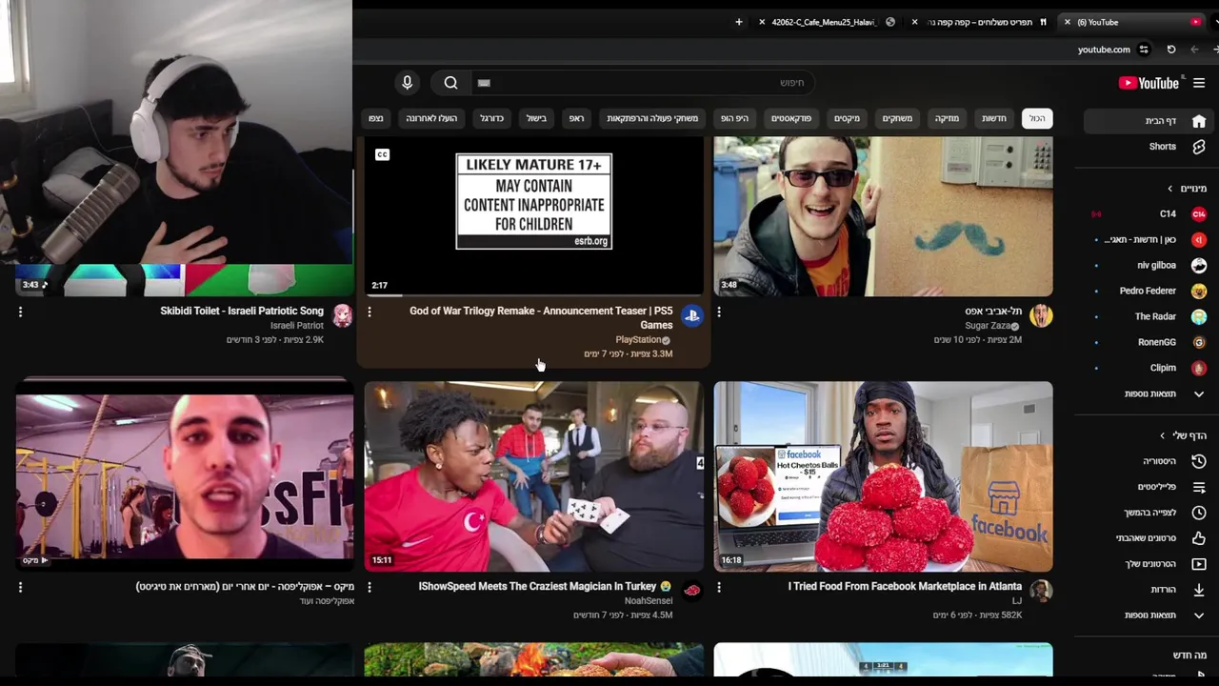The height and width of the screenshot is (686, 1219).
Task: Open the My page (הדף שלי) section arrow
Action: pos(1162,435)
